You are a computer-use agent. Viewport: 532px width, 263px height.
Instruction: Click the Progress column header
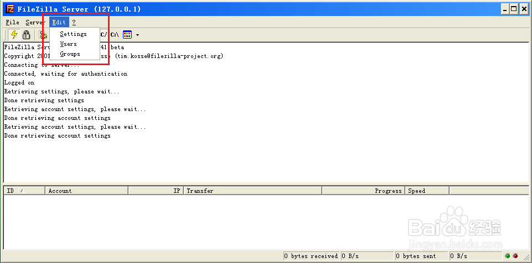pyautogui.click(x=363, y=191)
